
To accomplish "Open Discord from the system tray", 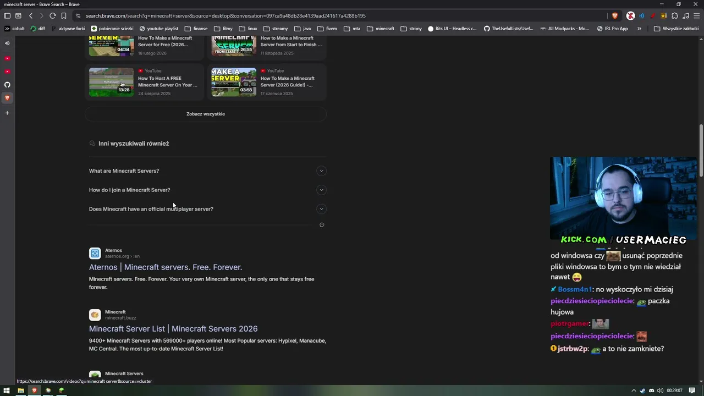I will (x=652, y=391).
